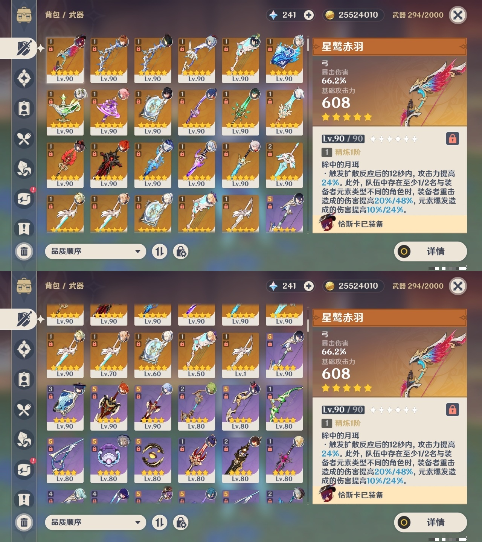482x542 pixels.
Task: Select the Lv.1 five-star sword thumbnail
Action: [x=240, y=355]
